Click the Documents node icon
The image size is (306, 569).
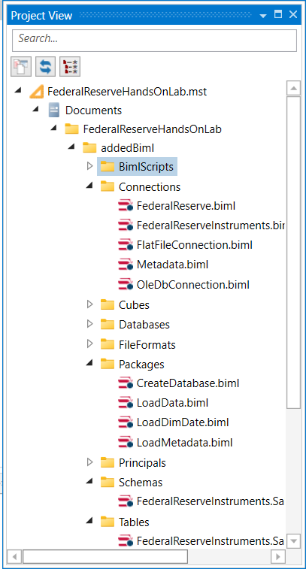point(54,110)
